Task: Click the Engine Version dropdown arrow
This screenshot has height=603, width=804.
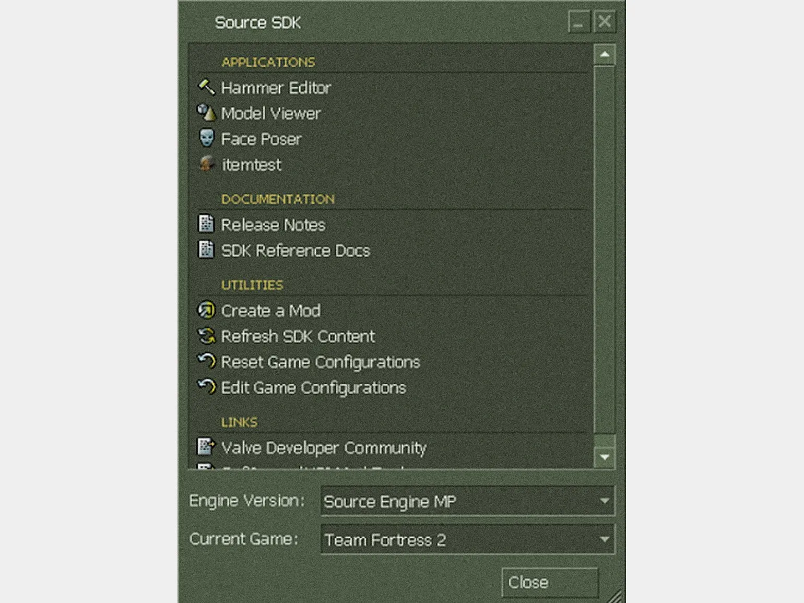Action: 604,501
